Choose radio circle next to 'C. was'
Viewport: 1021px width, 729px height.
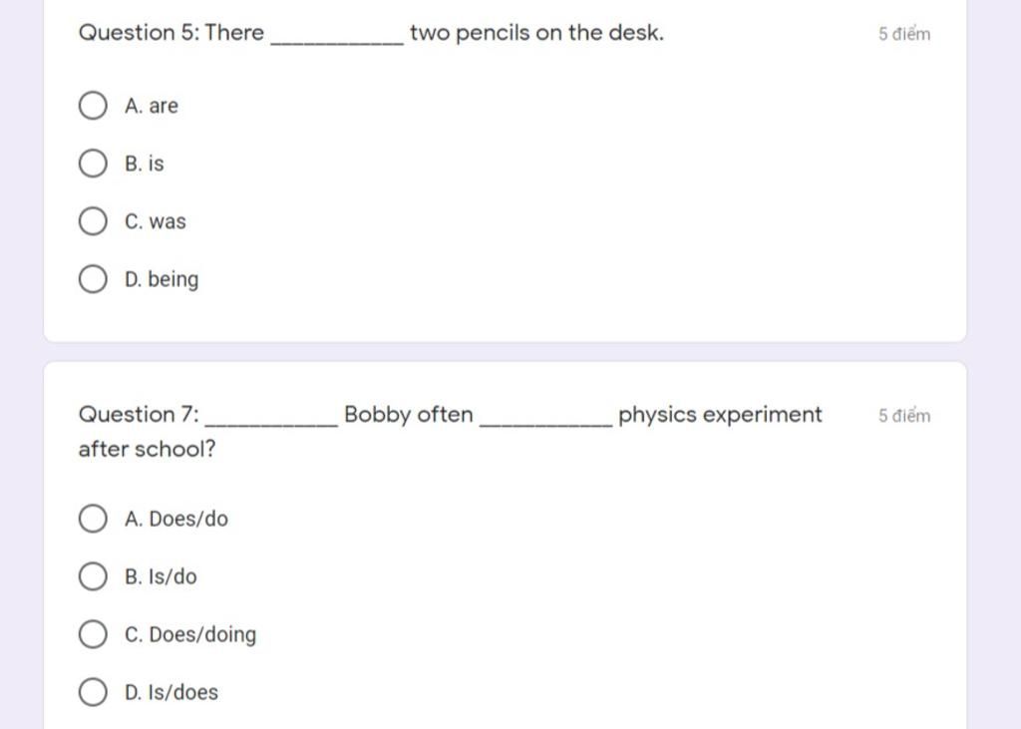click(x=92, y=221)
